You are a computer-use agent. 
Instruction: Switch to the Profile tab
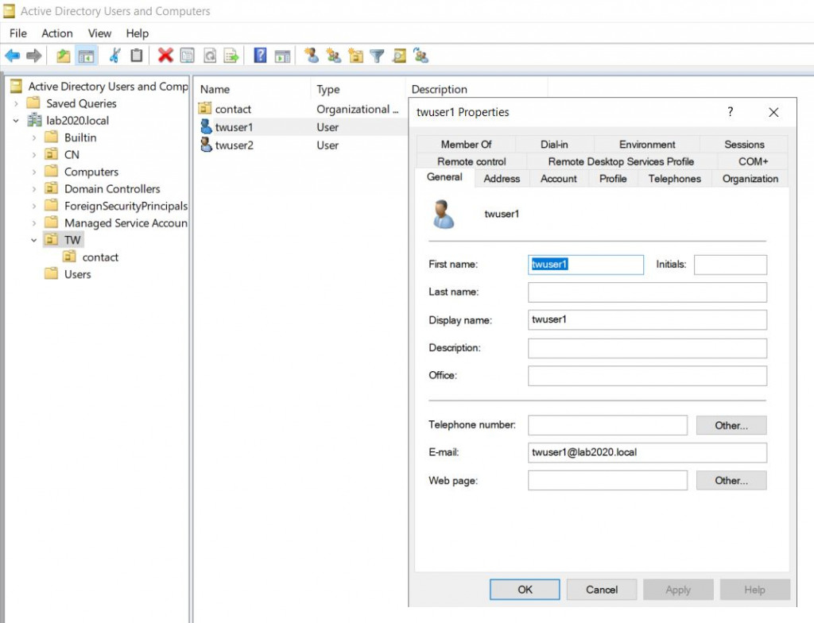(613, 179)
